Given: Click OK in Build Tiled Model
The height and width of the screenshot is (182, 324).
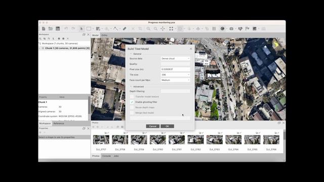Looking at the screenshot, I should pos(167,126).
